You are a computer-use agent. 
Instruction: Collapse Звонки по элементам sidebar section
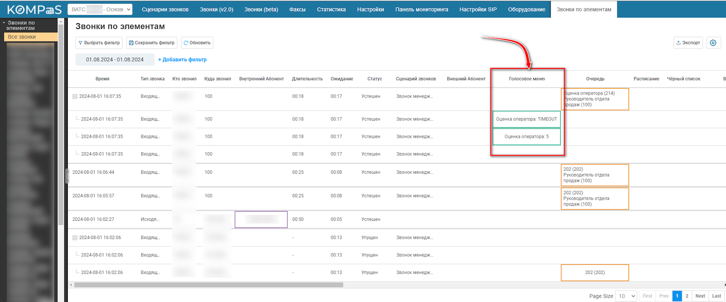(4, 23)
